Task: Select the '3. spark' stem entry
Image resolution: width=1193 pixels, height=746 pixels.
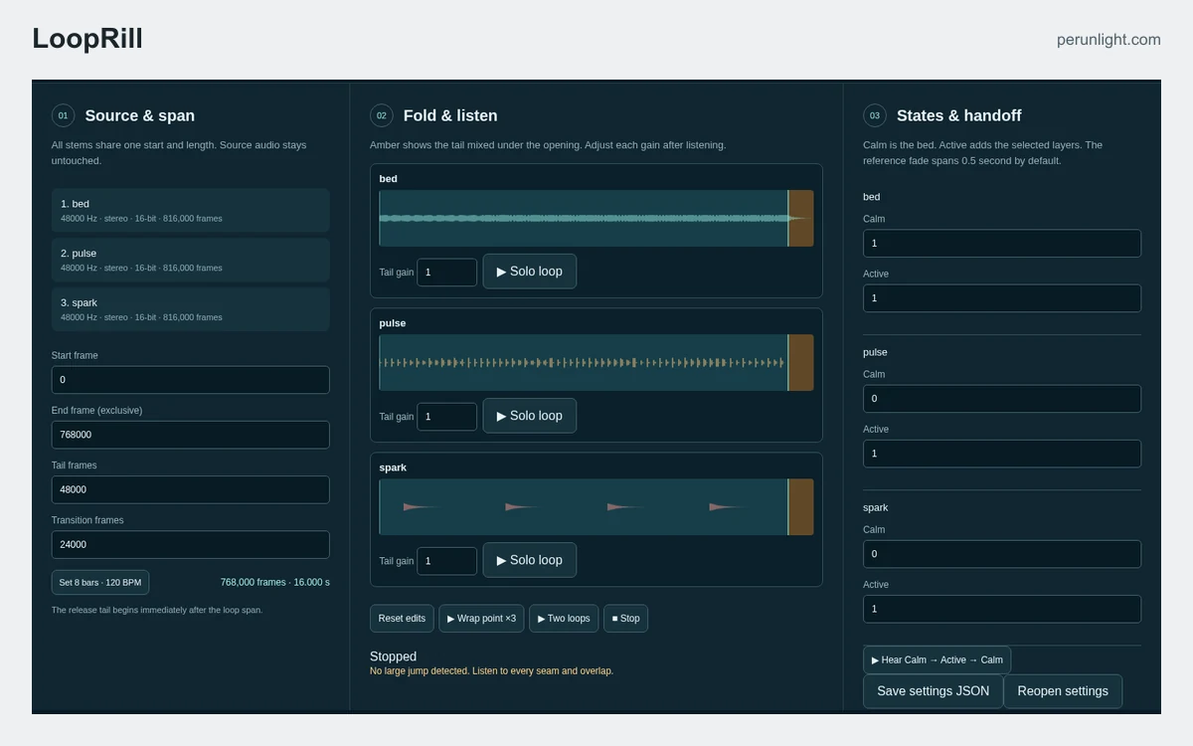Action: (x=191, y=309)
